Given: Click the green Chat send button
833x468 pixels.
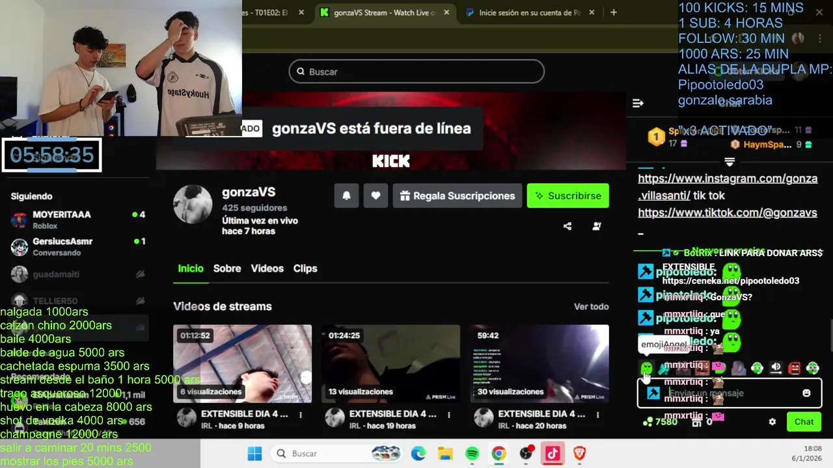Looking at the screenshot, I should tap(804, 422).
